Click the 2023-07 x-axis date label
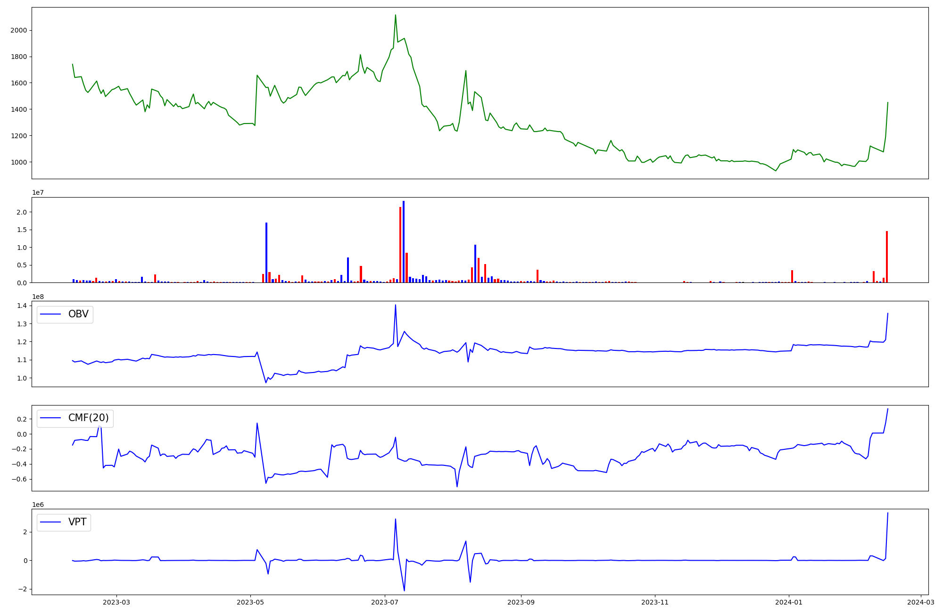 [385, 602]
